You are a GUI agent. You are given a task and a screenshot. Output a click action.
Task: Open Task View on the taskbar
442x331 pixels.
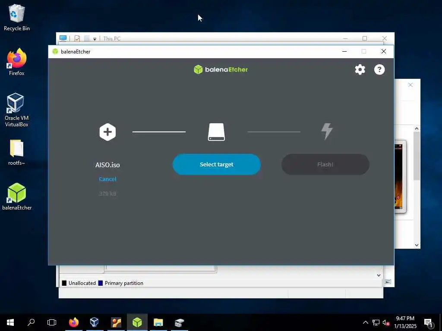(52, 322)
